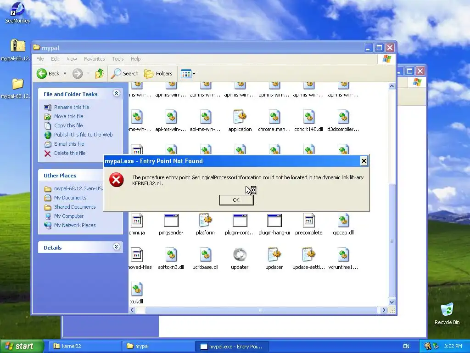Select the precomplete file icon
The image size is (470, 353).
[309, 220]
